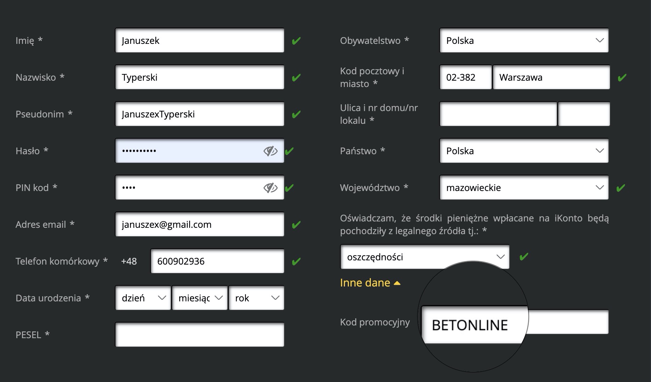Toggle PIN kod visibility eye icon

[270, 188]
